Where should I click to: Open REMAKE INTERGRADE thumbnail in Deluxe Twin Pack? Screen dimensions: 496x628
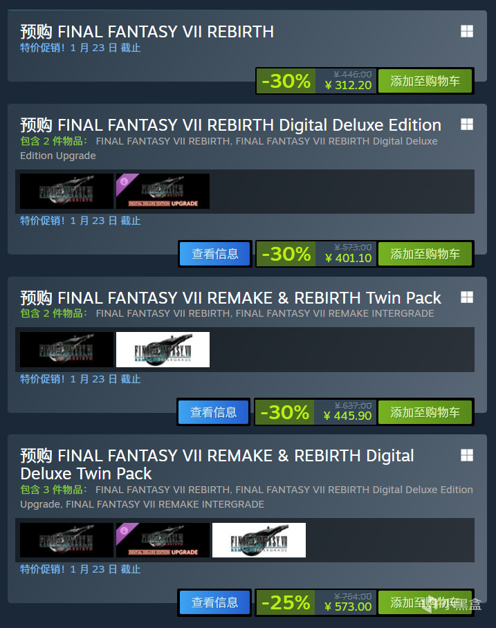click(x=259, y=540)
